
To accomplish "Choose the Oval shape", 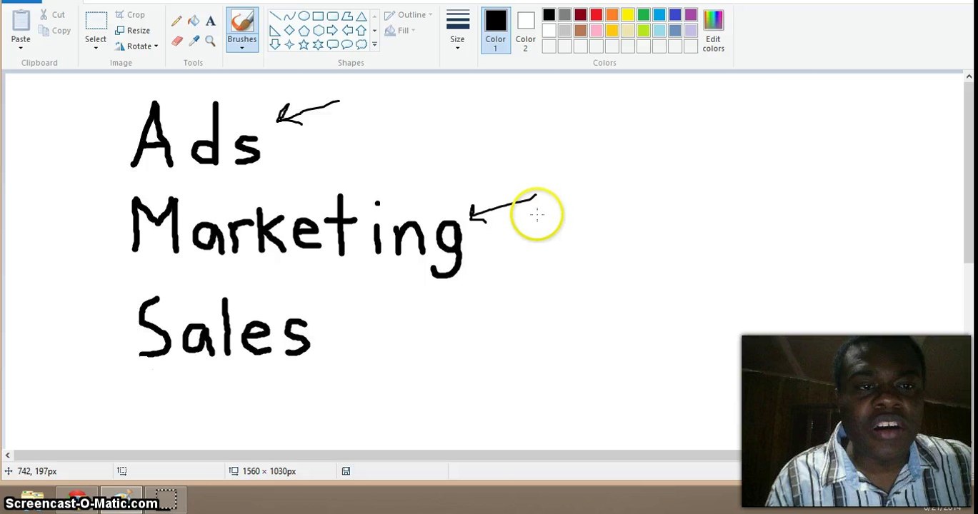I will 304,16.
